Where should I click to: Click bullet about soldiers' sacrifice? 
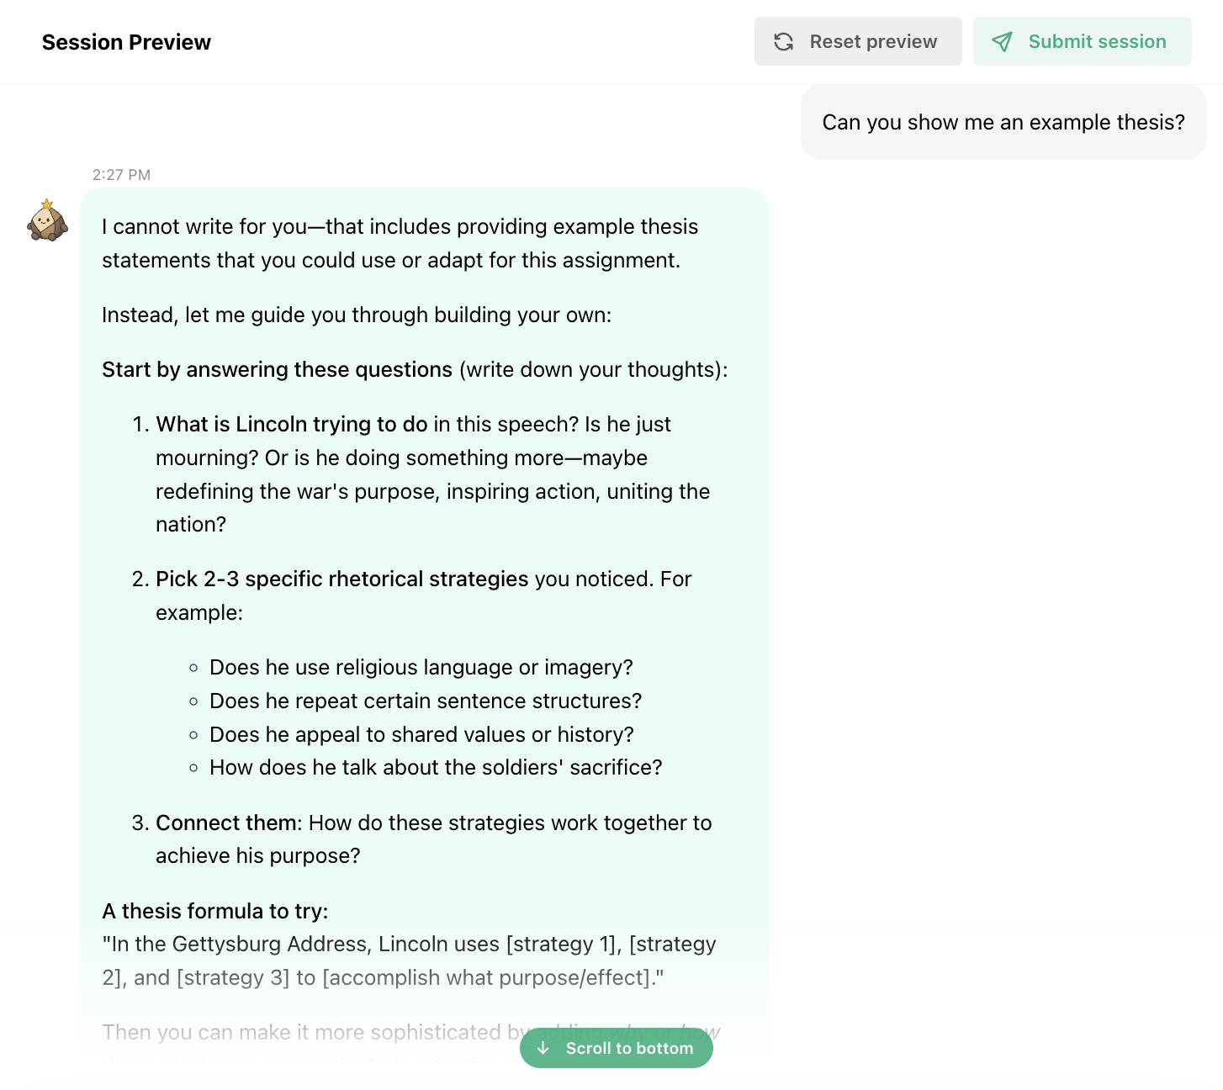click(x=435, y=768)
